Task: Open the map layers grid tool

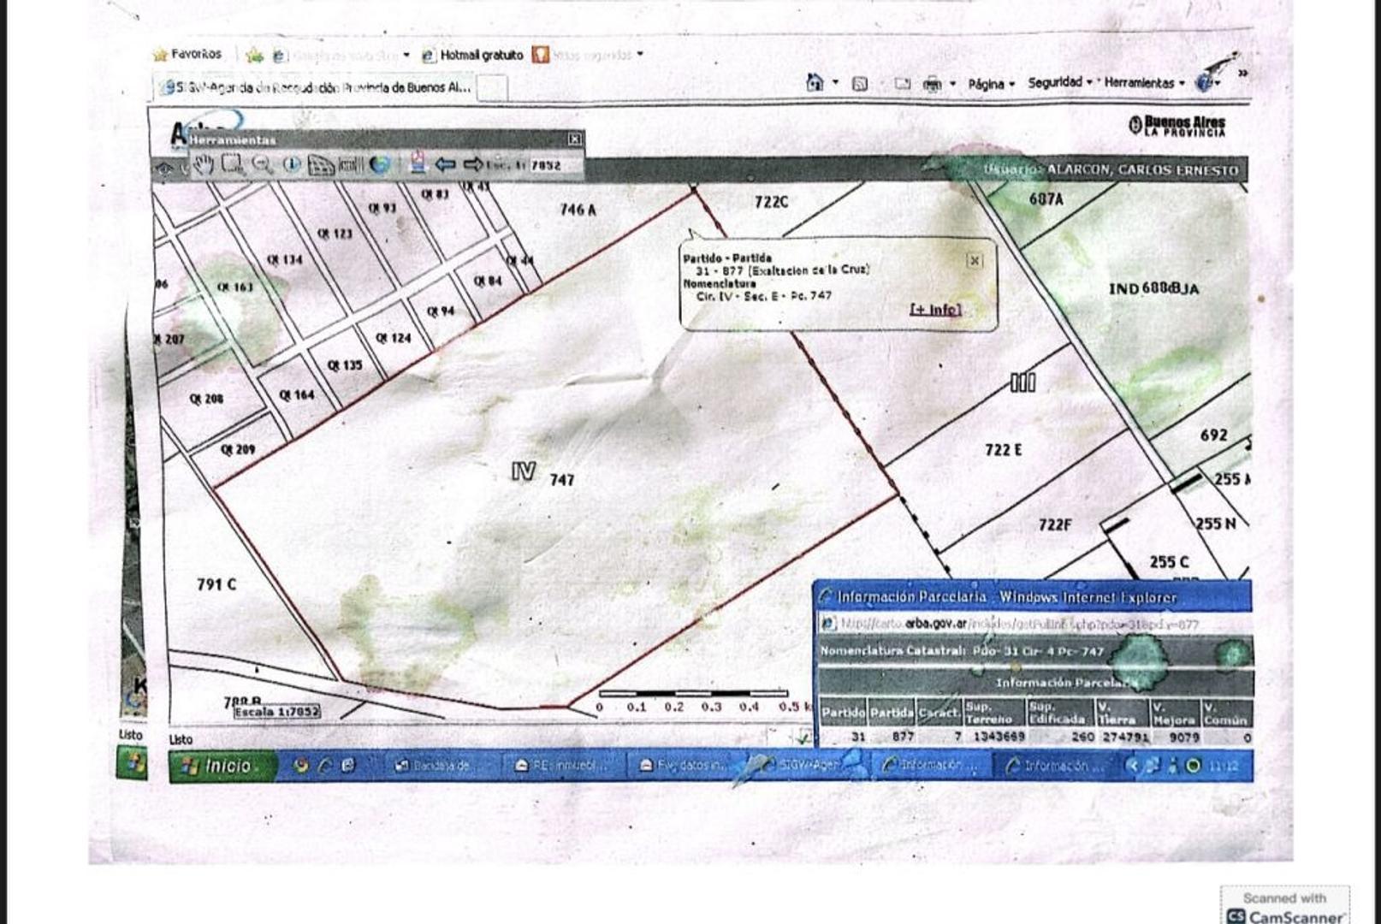Action: [321, 165]
